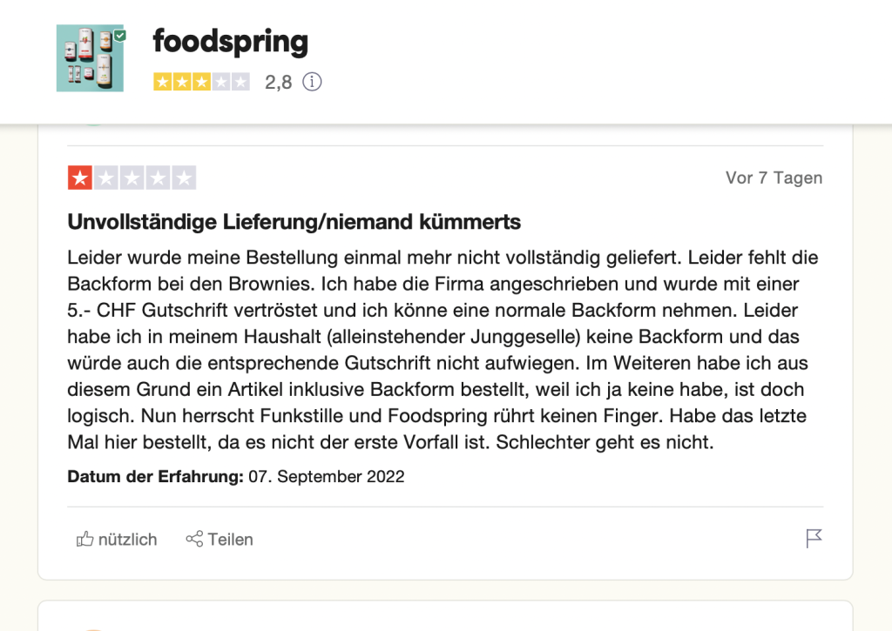Viewport: 892px width, 631px height.
Task: Click the yellow star rating in header
Action: pyautogui.click(x=201, y=82)
